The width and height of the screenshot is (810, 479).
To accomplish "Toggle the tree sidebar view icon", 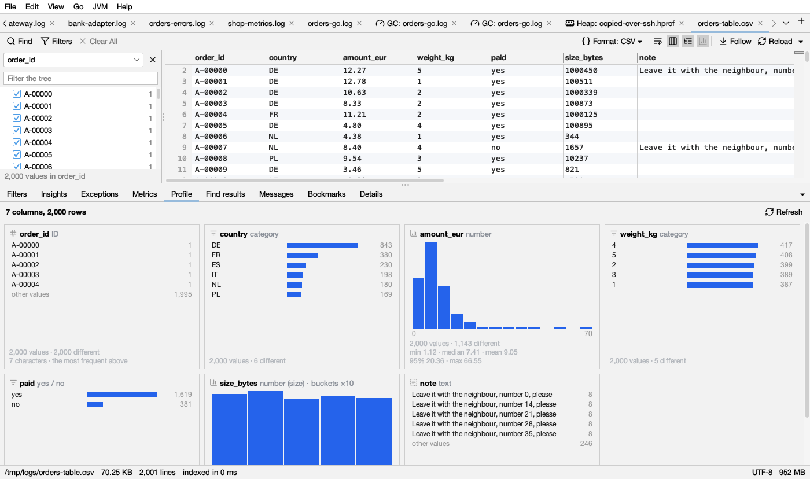I will [x=688, y=41].
